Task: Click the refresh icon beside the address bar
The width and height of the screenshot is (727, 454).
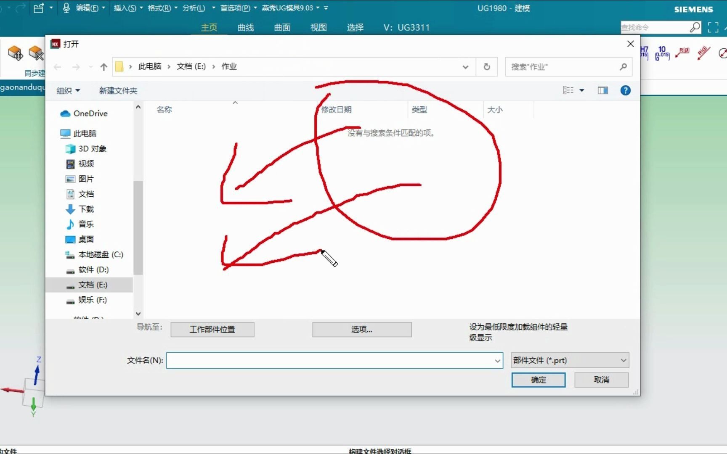Action: tap(487, 67)
